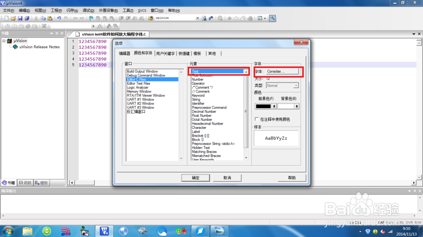
Task: Create a new file from toolbar
Action: tap(6, 18)
